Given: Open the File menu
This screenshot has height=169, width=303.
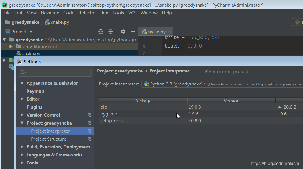Looking at the screenshot, I should [x=7, y=13].
